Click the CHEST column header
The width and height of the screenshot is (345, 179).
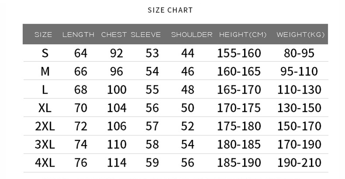coord(114,35)
